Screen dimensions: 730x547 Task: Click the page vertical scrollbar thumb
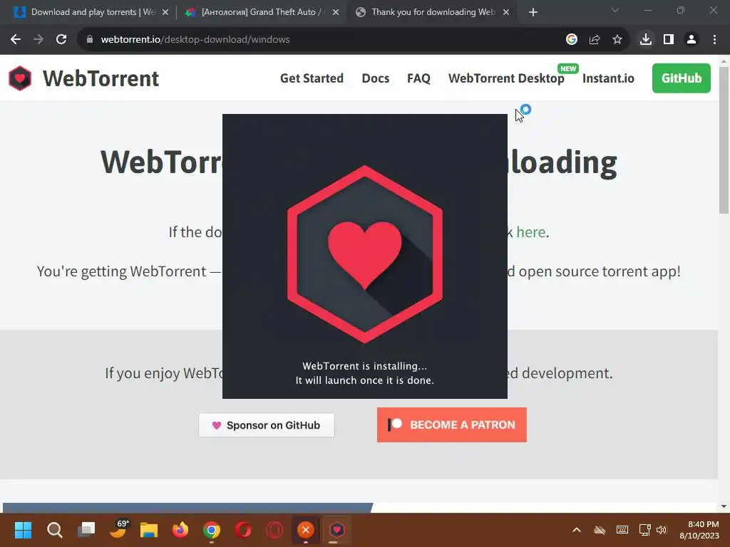[x=724, y=140]
